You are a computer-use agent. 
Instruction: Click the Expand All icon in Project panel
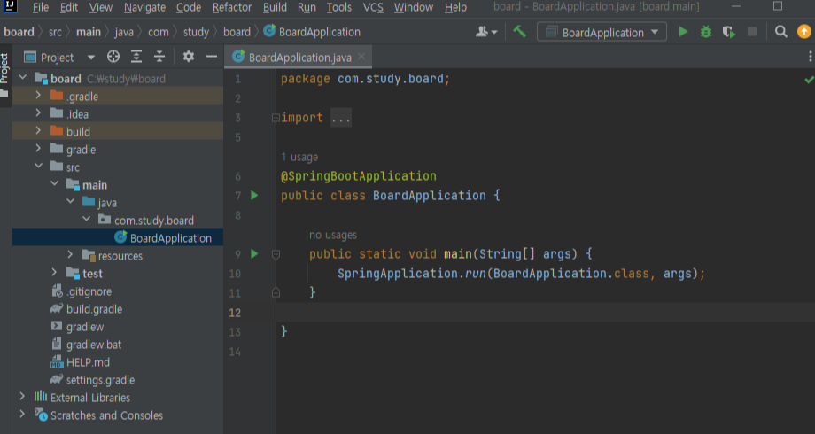coord(136,57)
